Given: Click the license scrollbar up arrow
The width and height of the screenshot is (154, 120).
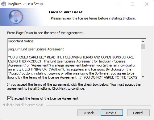Looking at the screenshot, I should pos(143,41).
